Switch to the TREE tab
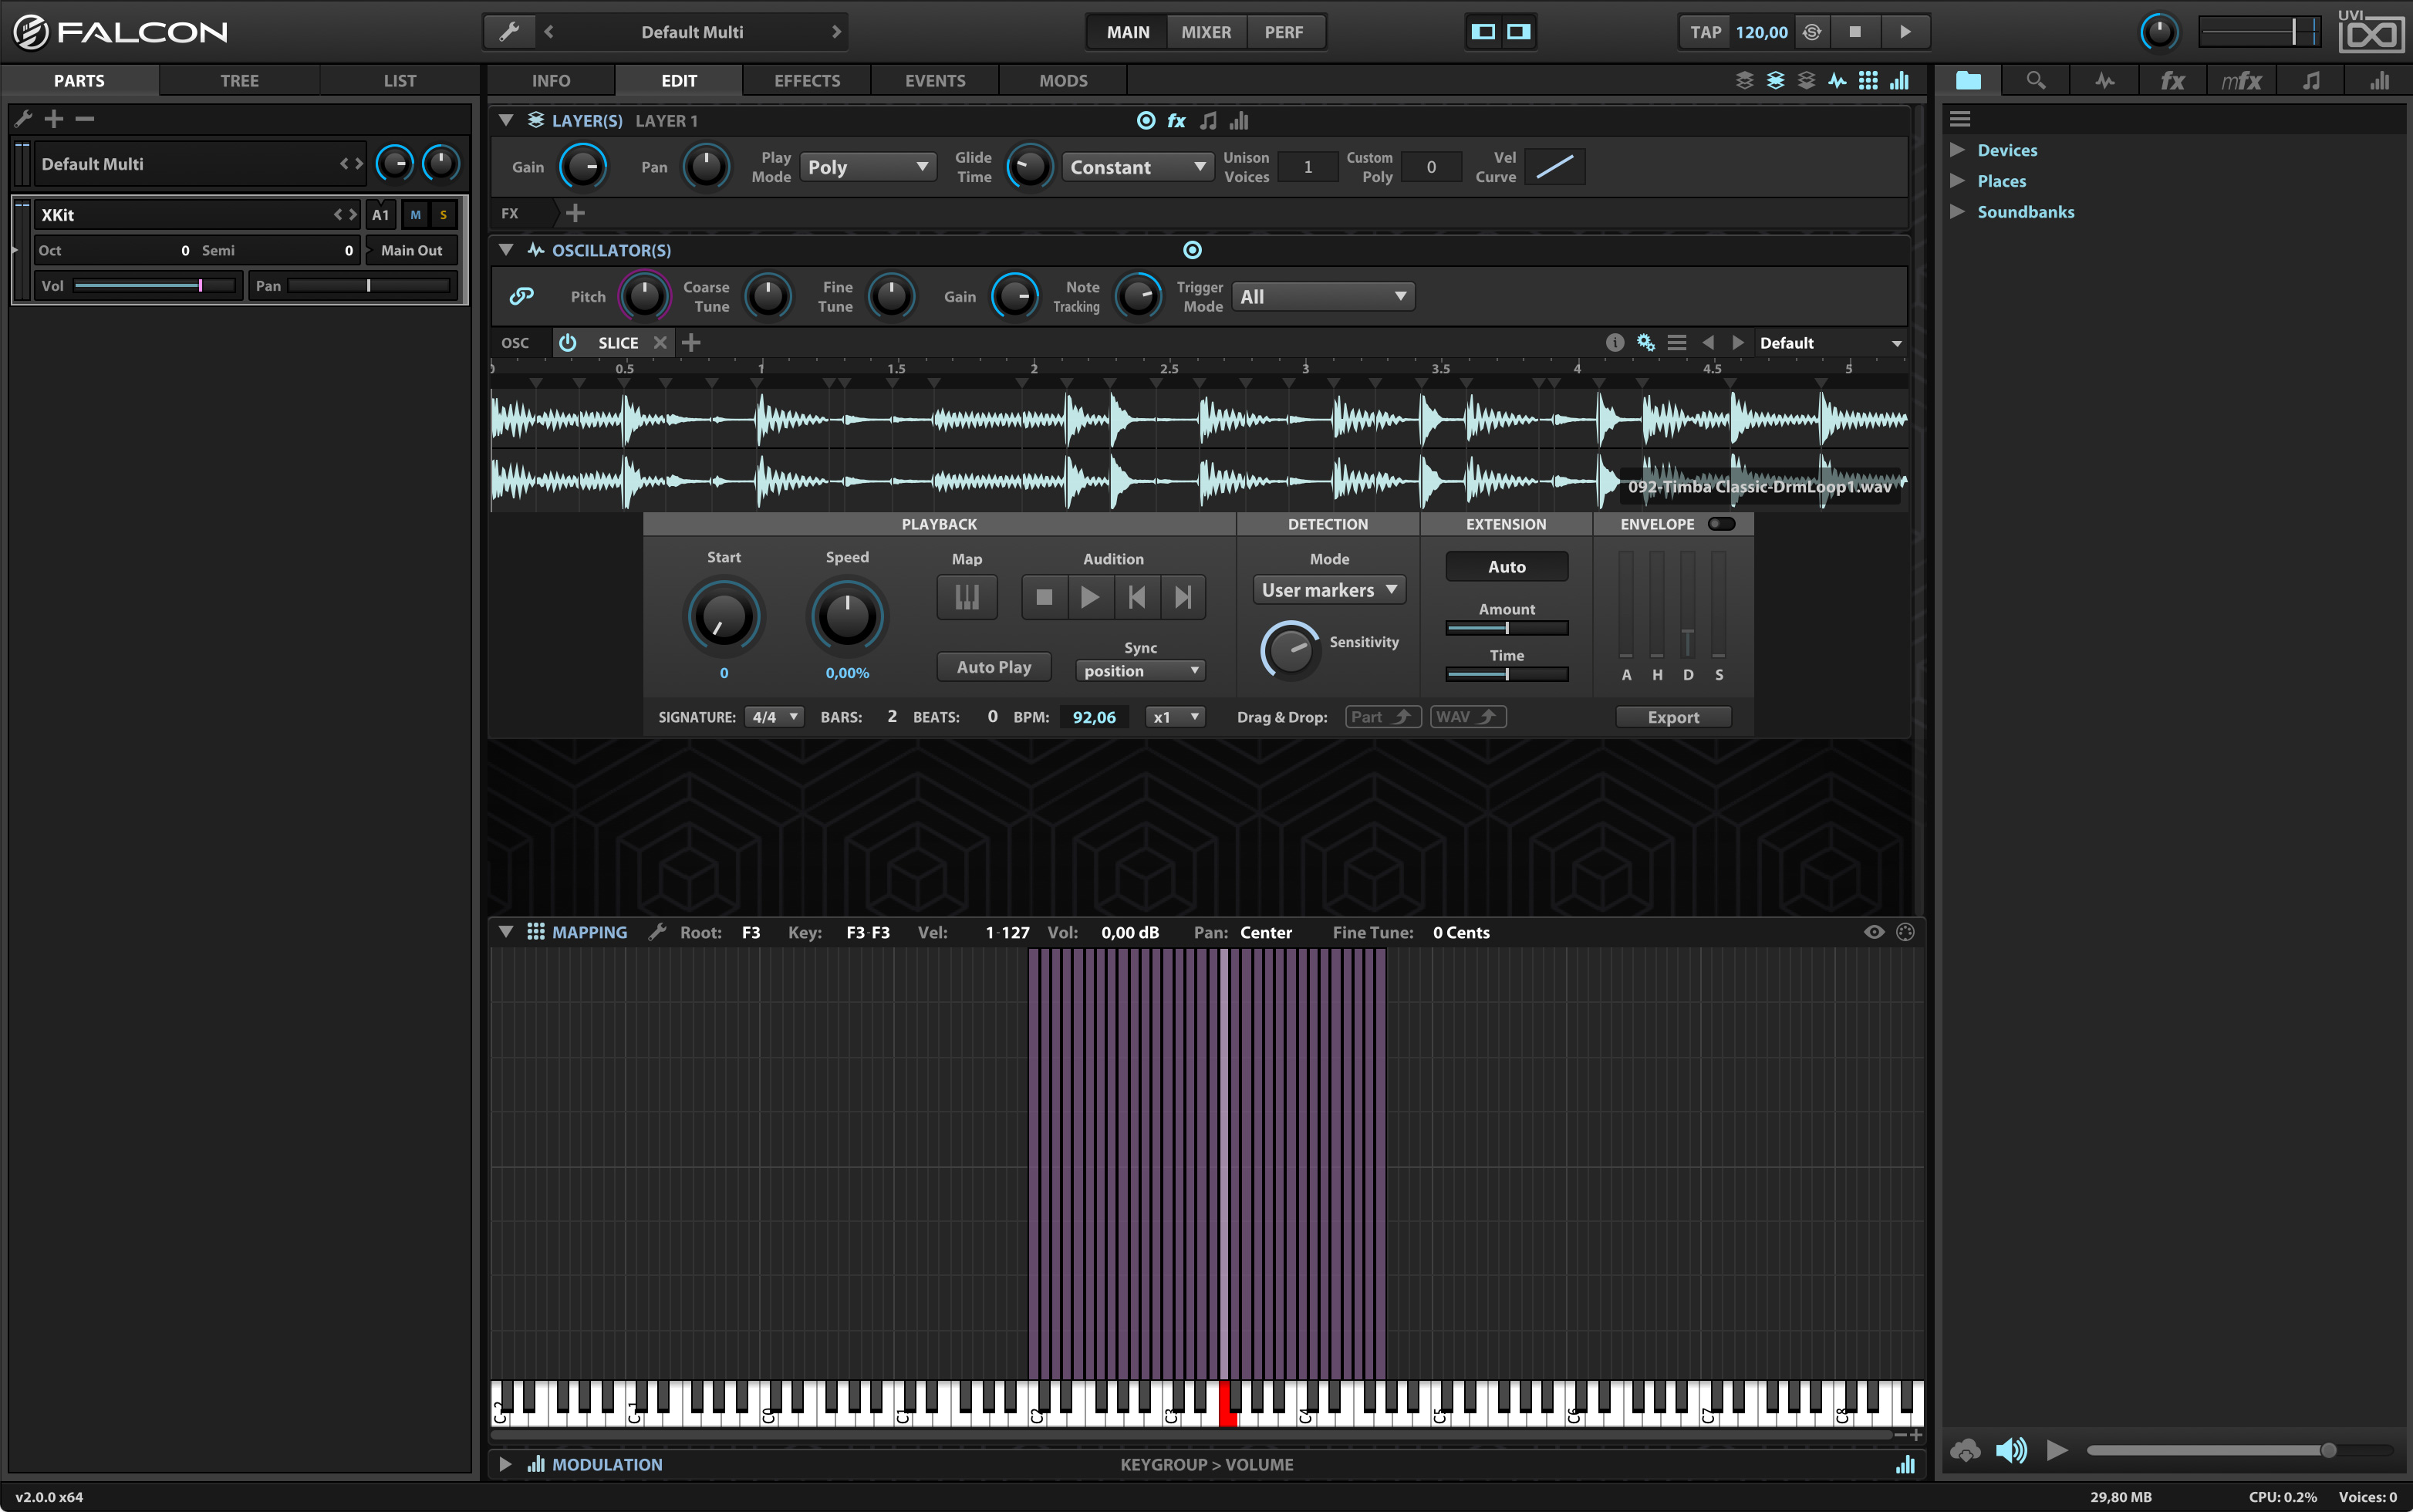The image size is (2413, 1512). pyautogui.click(x=239, y=81)
